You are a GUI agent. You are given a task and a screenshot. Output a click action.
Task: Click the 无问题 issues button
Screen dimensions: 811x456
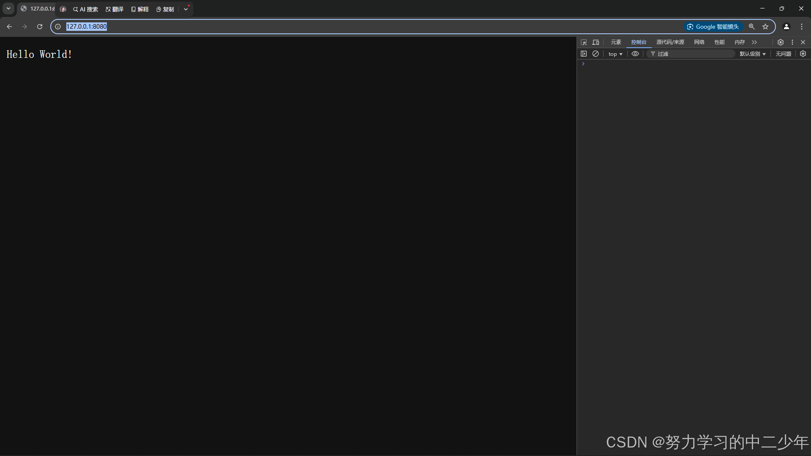point(783,54)
